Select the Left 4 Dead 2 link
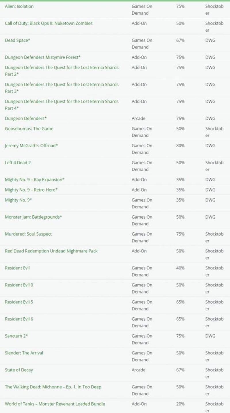The height and width of the screenshot is (413, 230). tap(18, 163)
